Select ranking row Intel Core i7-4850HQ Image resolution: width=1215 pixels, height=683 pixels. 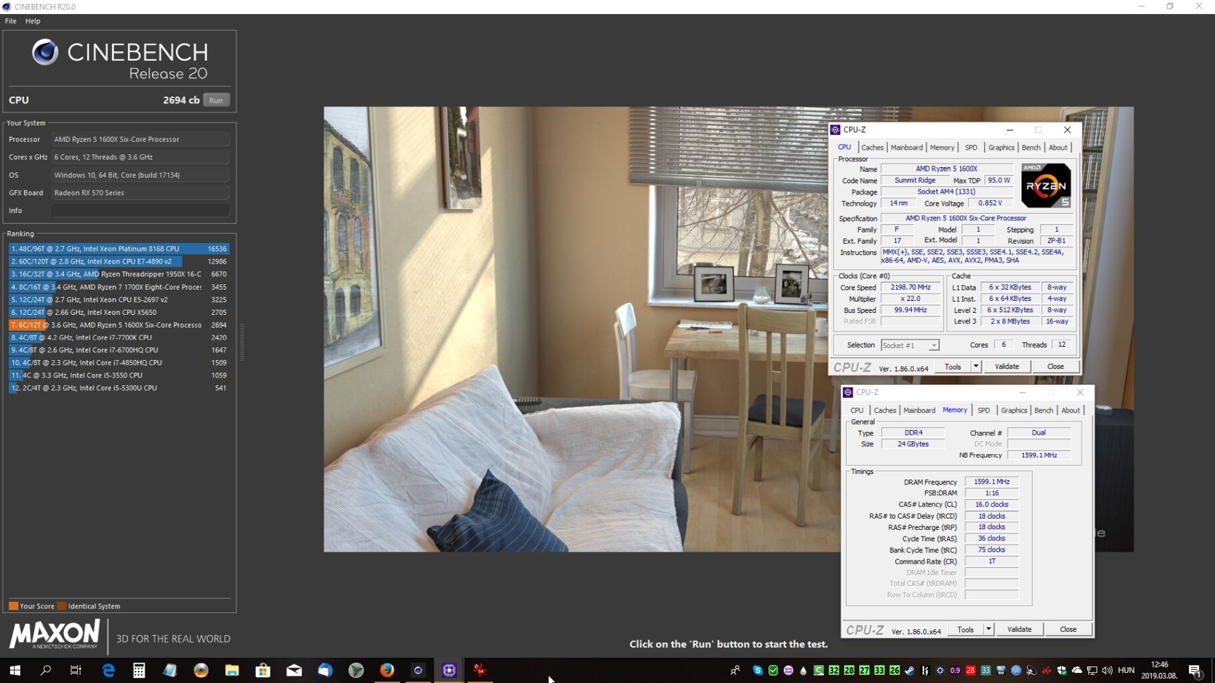[x=119, y=362]
